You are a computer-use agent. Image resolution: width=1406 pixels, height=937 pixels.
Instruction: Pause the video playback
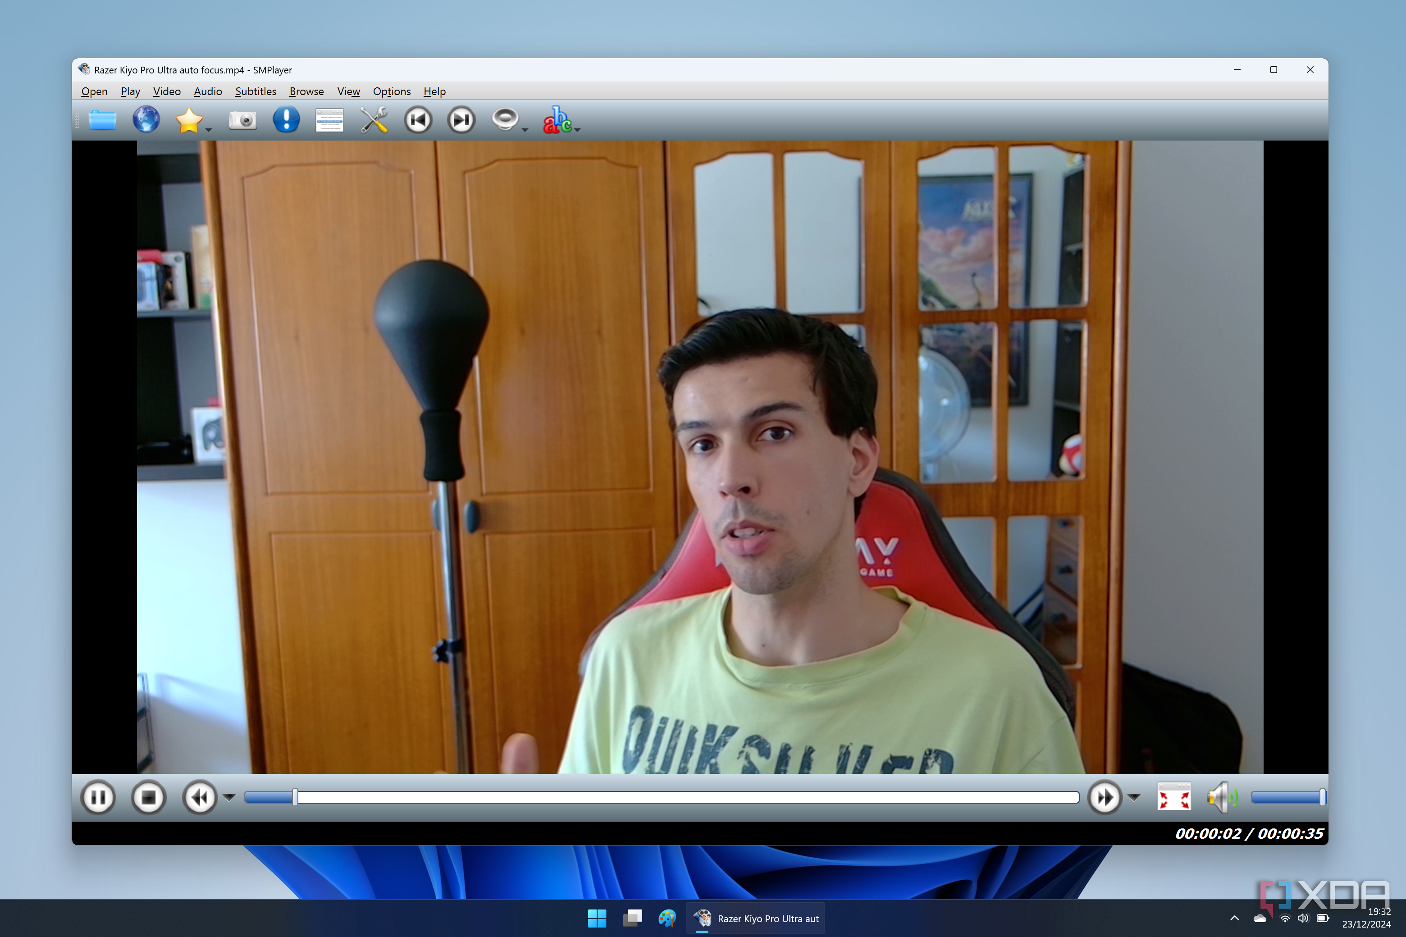click(x=98, y=797)
